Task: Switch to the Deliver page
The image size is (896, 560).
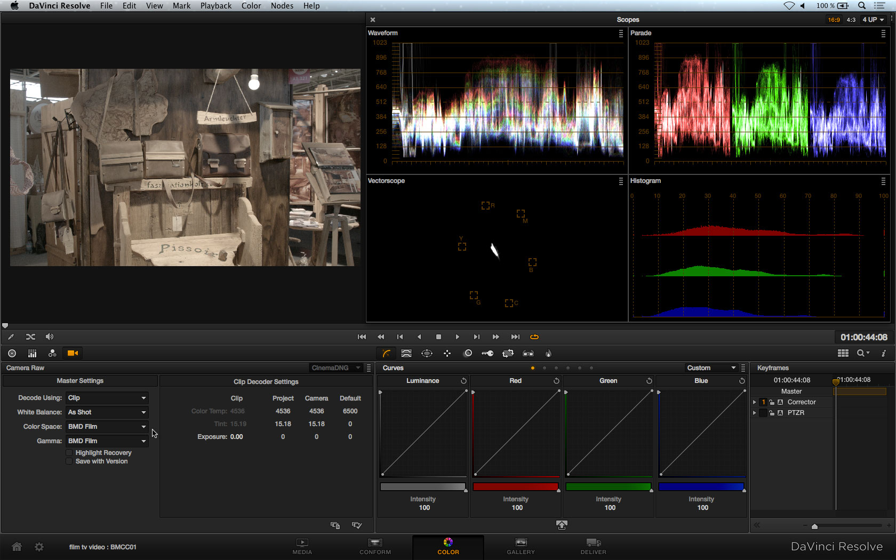Action: tap(593, 546)
